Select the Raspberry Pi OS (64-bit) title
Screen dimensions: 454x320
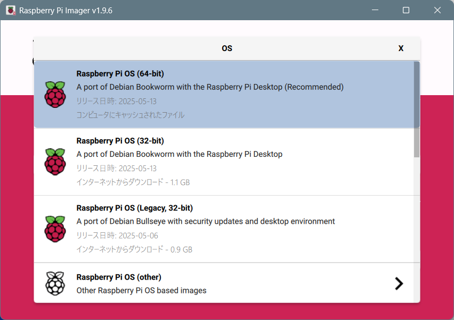(x=120, y=74)
